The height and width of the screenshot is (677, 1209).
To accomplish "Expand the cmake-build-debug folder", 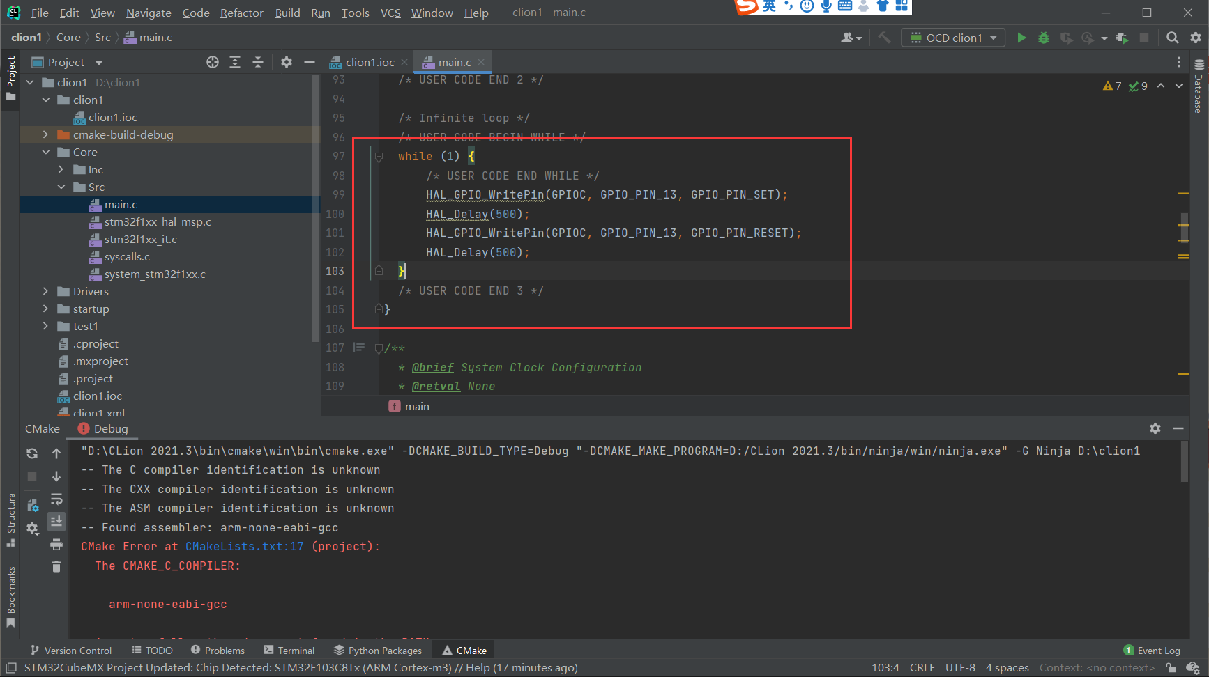I will point(45,134).
